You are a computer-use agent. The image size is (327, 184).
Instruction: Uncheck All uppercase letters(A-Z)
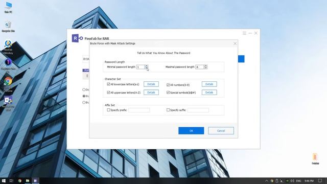[x=108, y=92]
